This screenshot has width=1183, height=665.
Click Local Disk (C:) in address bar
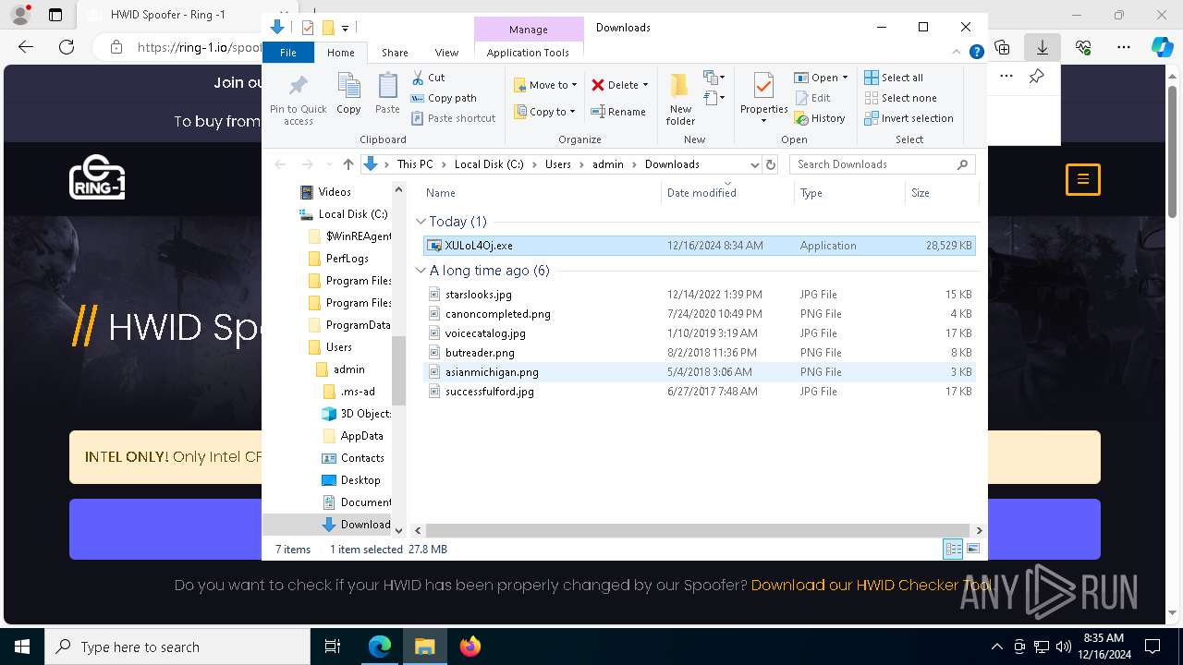tap(489, 164)
